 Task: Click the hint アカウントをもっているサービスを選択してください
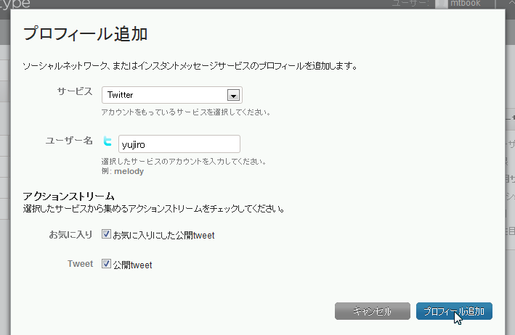pyautogui.click(x=186, y=112)
